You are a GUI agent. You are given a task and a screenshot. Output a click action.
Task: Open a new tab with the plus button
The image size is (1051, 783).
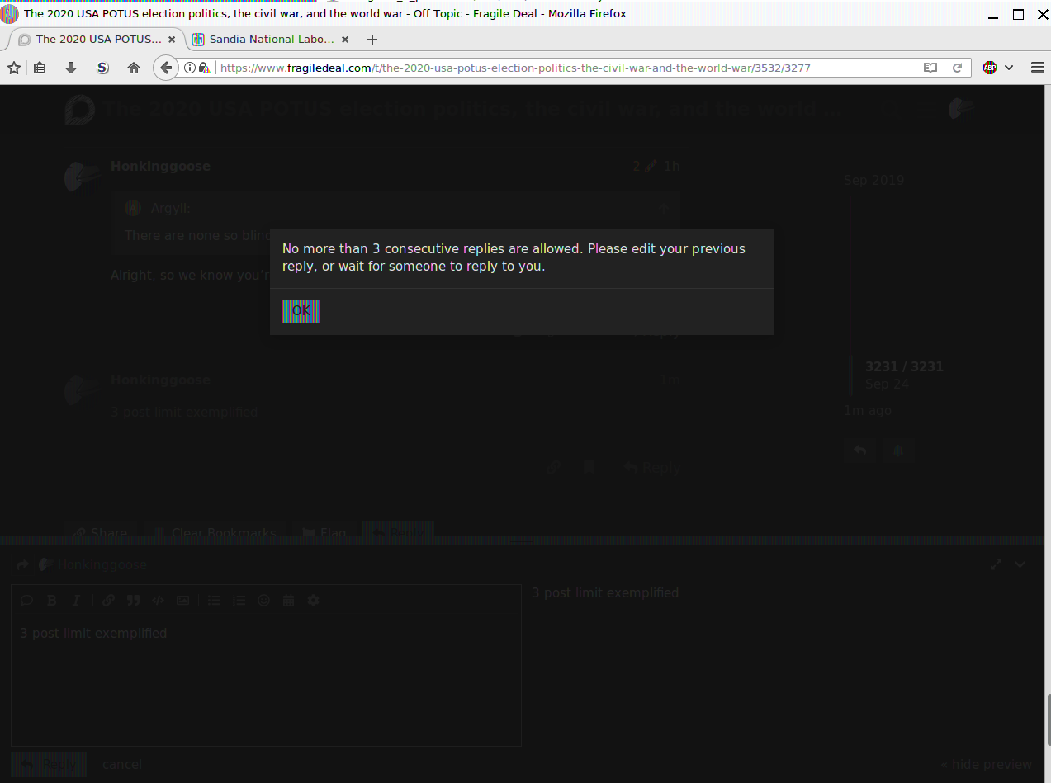pos(372,39)
